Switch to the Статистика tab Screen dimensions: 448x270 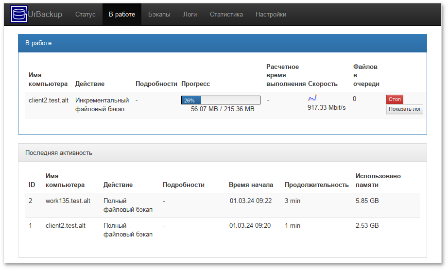[x=226, y=14]
